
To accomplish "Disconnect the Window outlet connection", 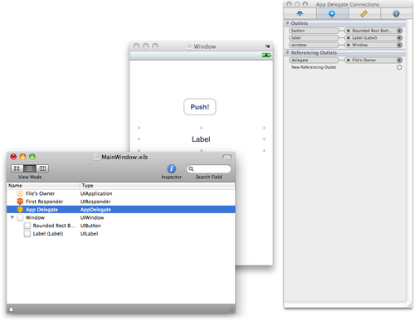I will (x=349, y=45).
